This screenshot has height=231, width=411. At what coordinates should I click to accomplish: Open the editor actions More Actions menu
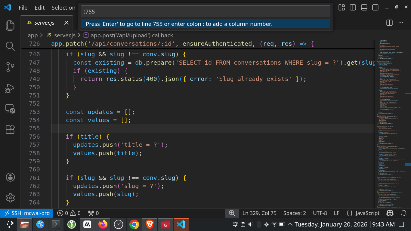pyautogui.click(x=400, y=23)
